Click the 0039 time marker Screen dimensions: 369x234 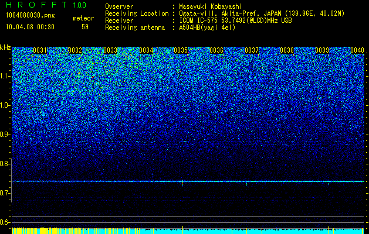[322, 50]
